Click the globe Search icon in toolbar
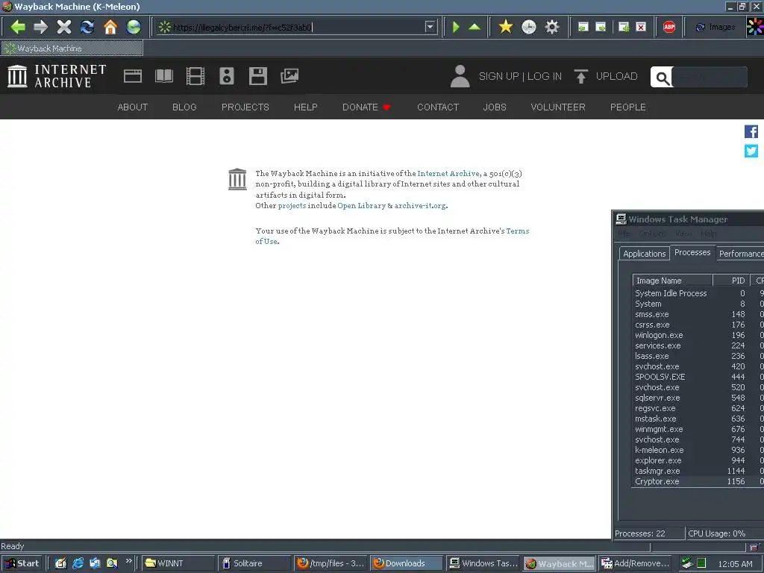Screen dimensions: 764x573 click(134, 27)
